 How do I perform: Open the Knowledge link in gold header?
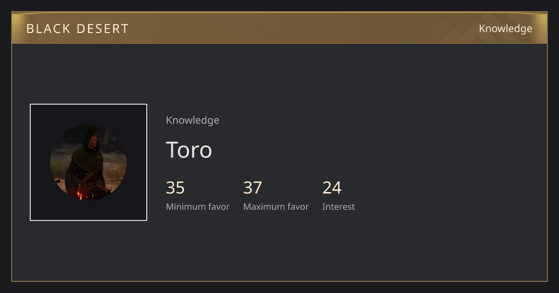click(x=505, y=29)
